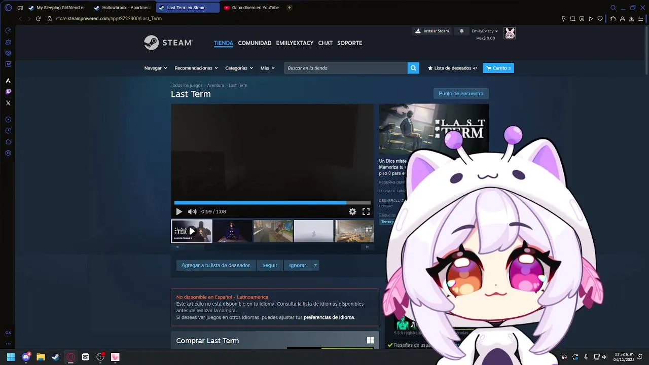Open CapCut from taskbar

85,357
